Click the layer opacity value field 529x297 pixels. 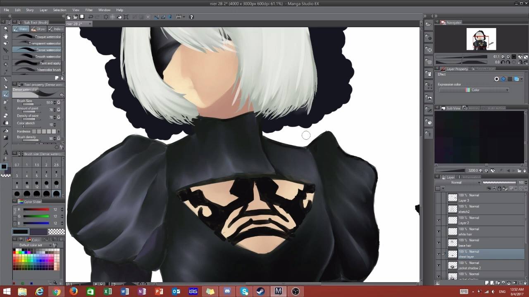click(521, 183)
